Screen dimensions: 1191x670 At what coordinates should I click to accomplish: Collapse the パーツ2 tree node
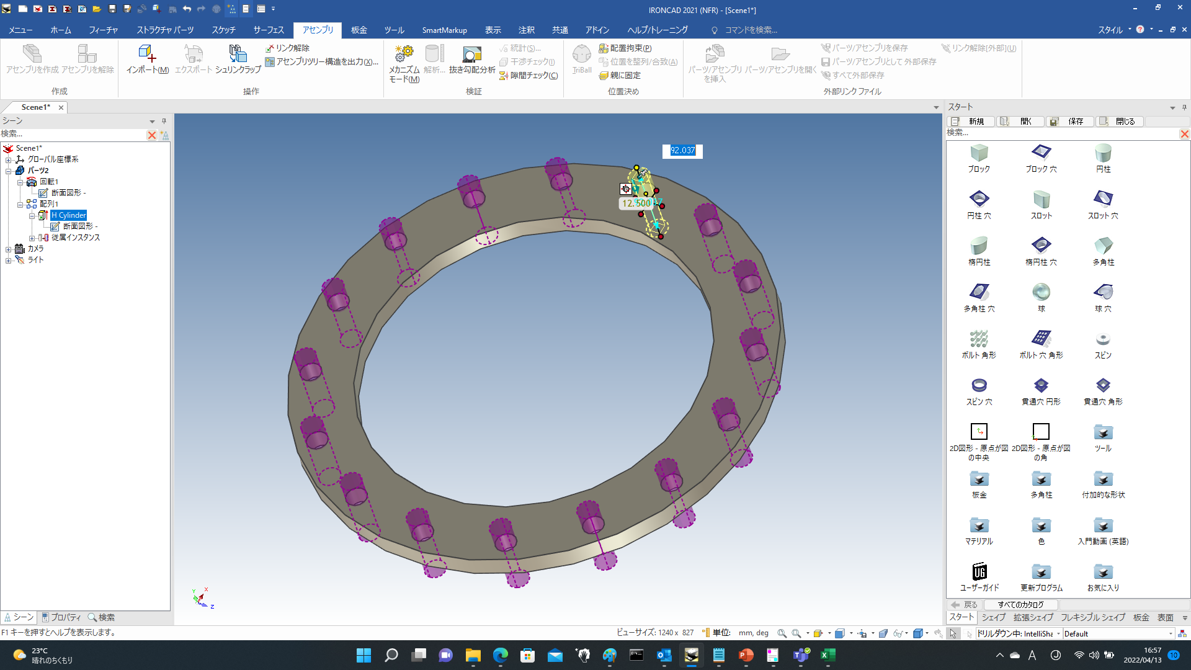pyautogui.click(x=9, y=171)
